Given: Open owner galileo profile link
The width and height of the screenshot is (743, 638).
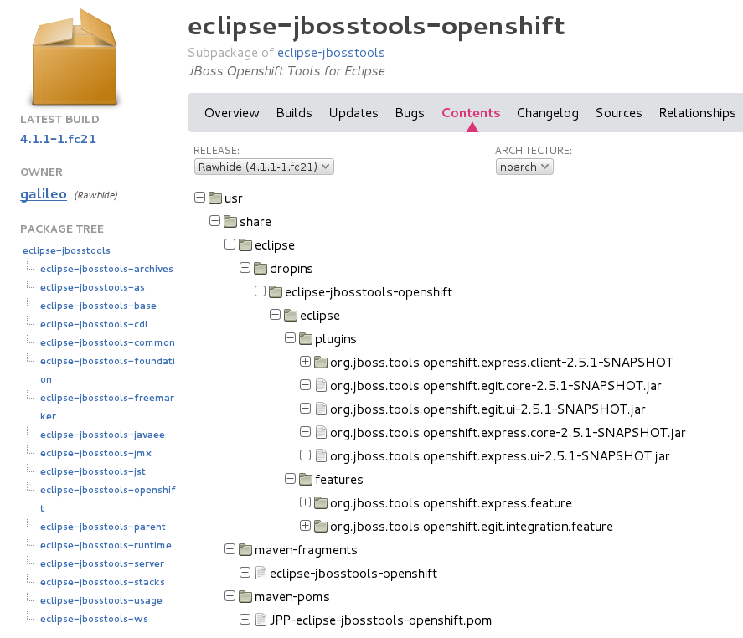Looking at the screenshot, I should (43, 194).
